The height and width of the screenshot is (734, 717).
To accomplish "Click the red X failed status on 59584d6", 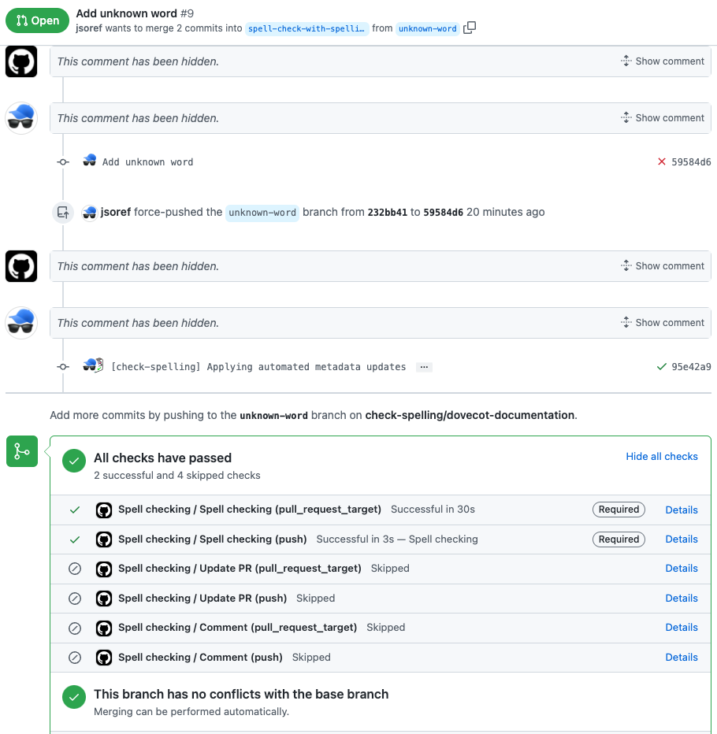I will 661,162.
